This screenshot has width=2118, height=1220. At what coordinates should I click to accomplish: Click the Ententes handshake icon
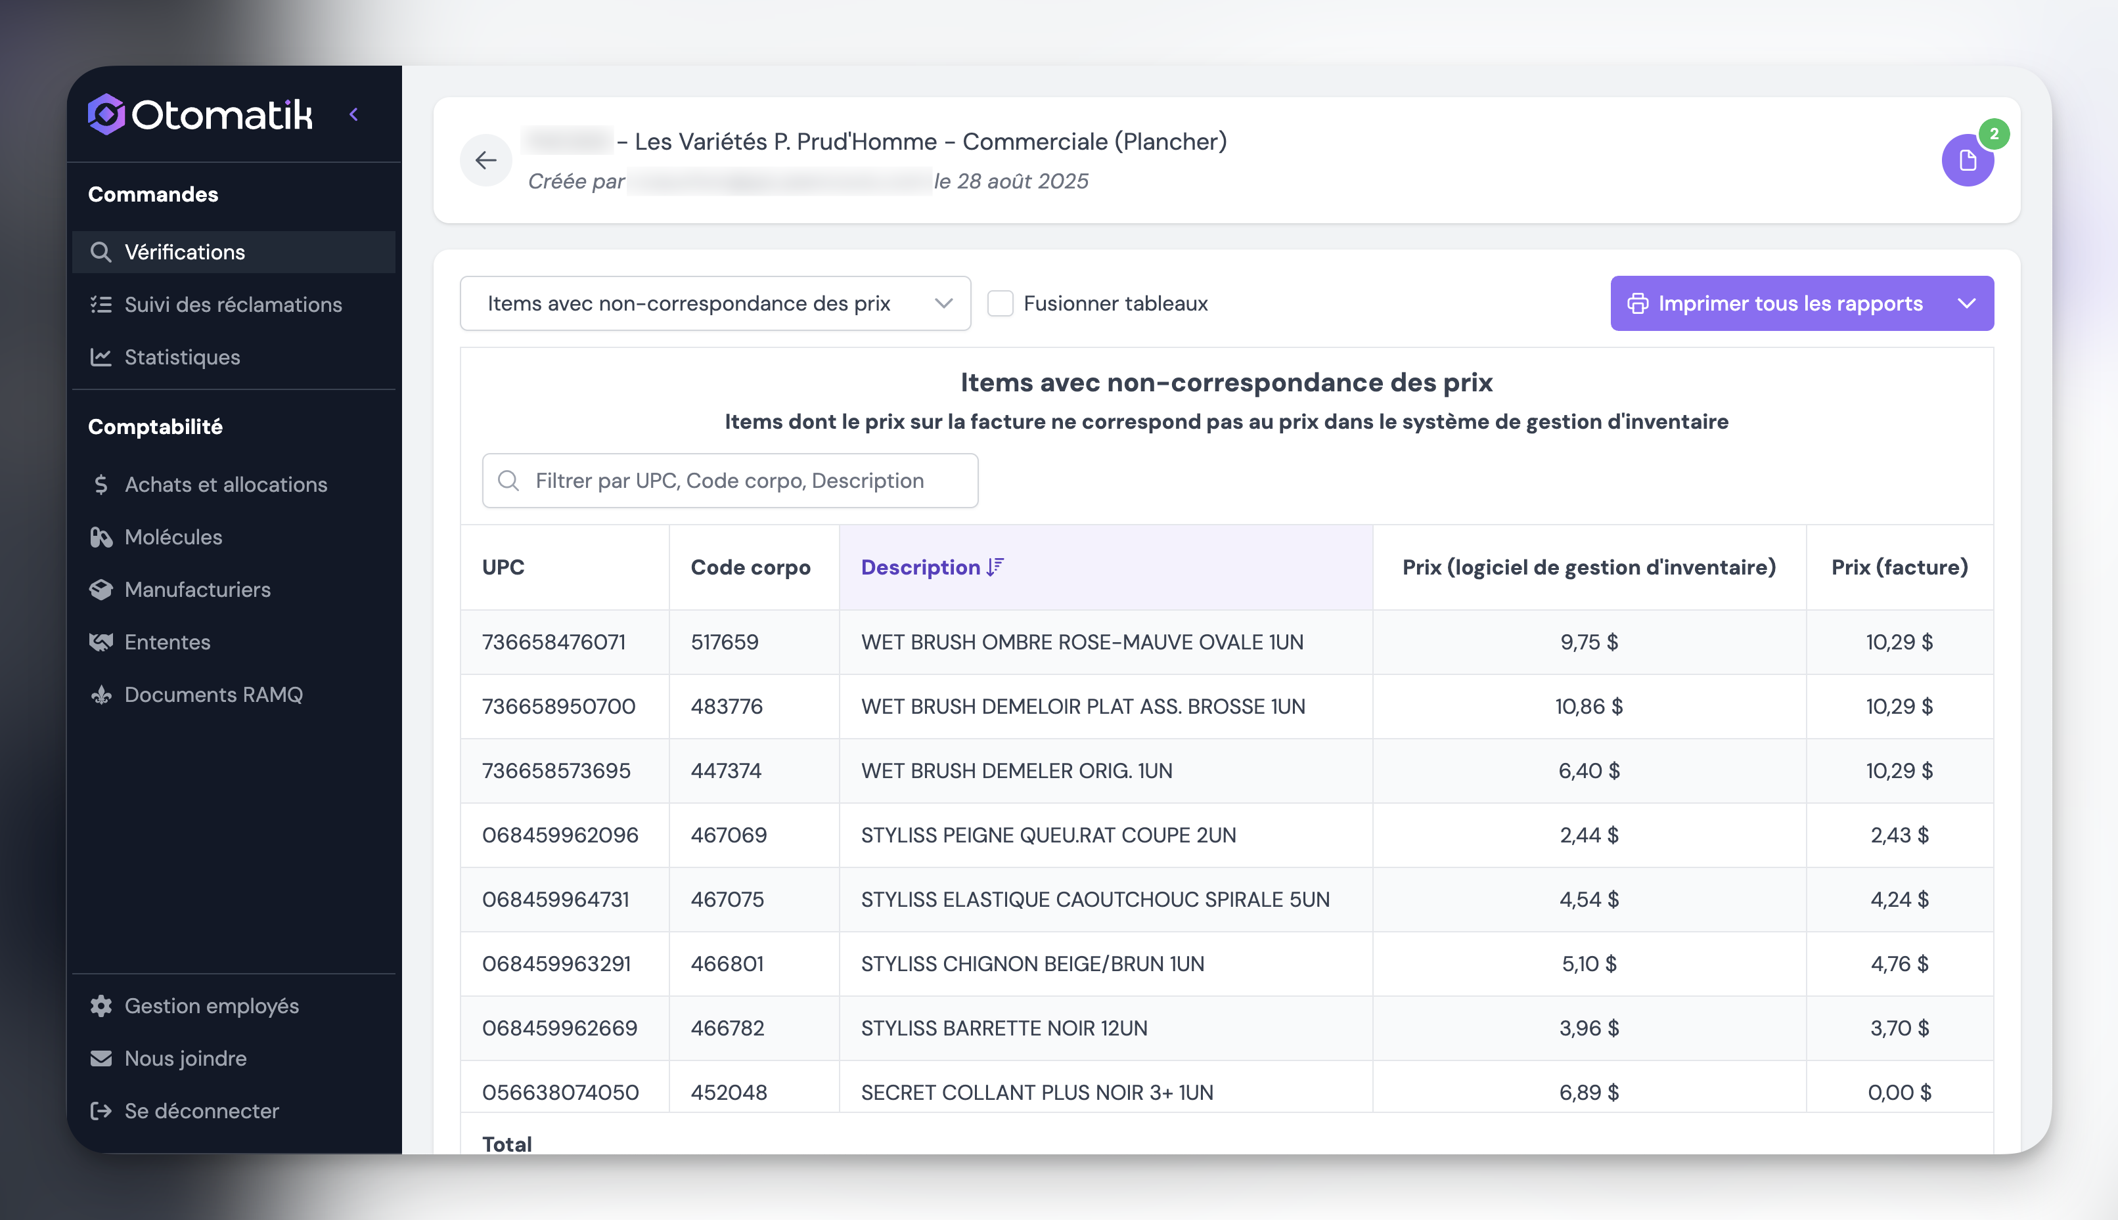(x=101, y=642)
